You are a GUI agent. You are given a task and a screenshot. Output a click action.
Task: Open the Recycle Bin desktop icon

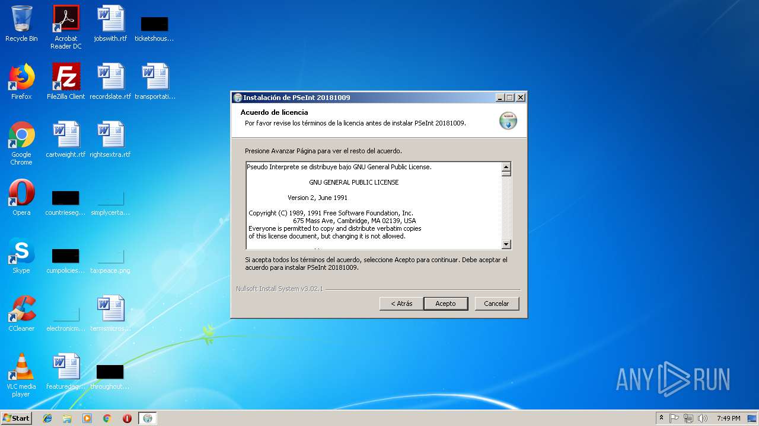[x=21, y=24]
